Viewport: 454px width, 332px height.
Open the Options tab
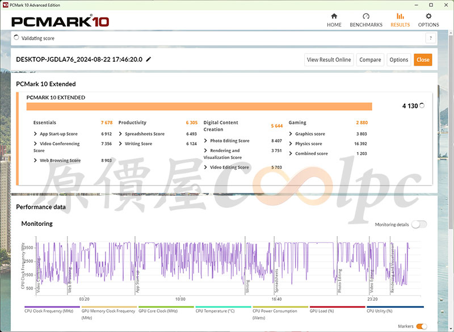click(x=428, y=20)
